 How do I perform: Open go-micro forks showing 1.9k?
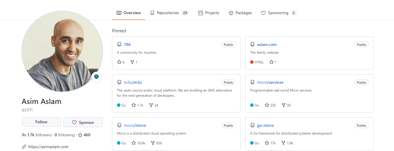(x=287, y=143)
